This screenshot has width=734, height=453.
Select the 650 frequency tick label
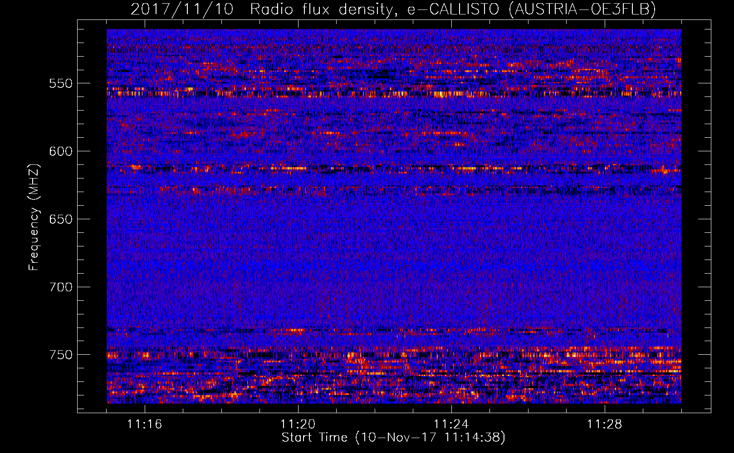(61, 219)
